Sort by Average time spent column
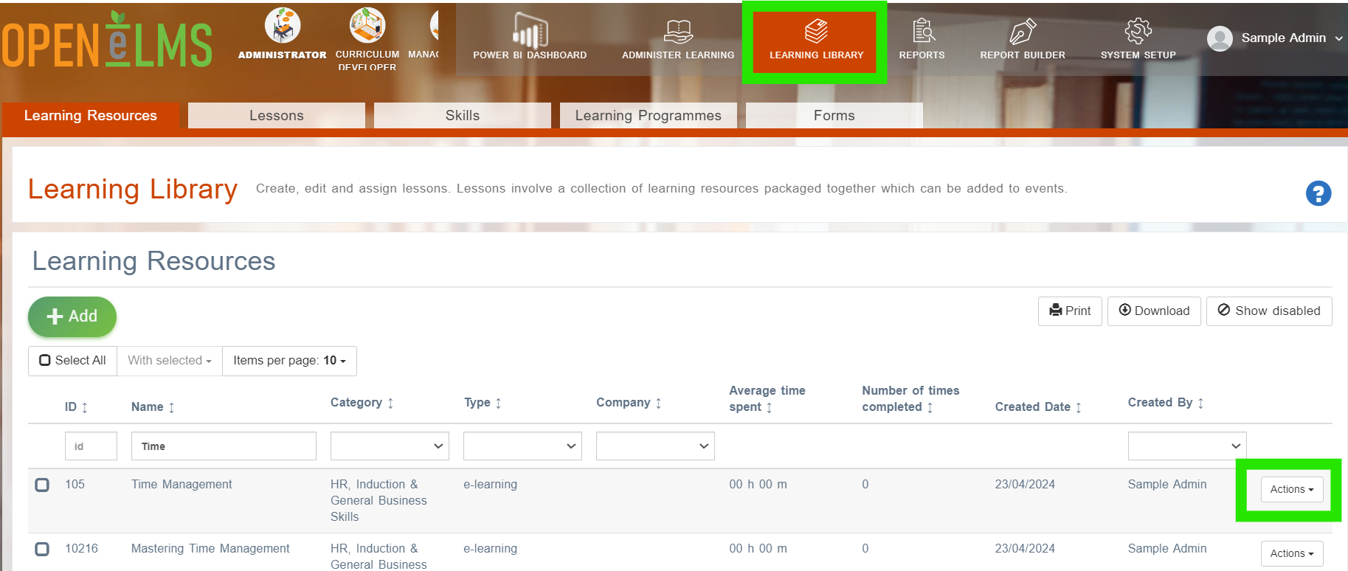The height and width of the screenshot is (571, 1348). pyautogui.click(x=767, y=398)
